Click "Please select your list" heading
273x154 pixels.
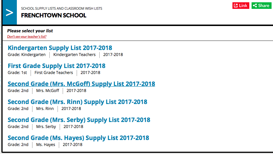click(x=30, y=31)
